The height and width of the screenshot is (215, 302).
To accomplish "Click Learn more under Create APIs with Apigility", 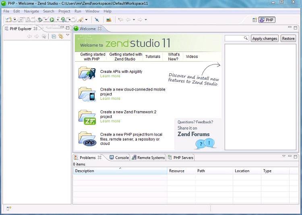I will [110, 76].
